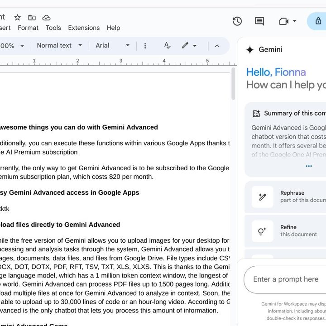Click the 'Hello, Fionna' greeting text
Viewport: 326px width, 326px height.
[276, 72]
